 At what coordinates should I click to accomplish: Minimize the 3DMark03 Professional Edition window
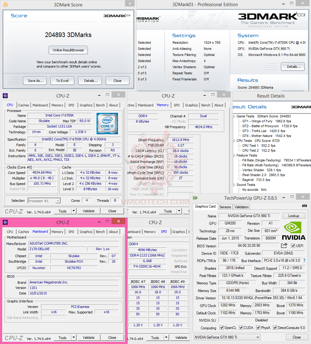click(283, 3)
